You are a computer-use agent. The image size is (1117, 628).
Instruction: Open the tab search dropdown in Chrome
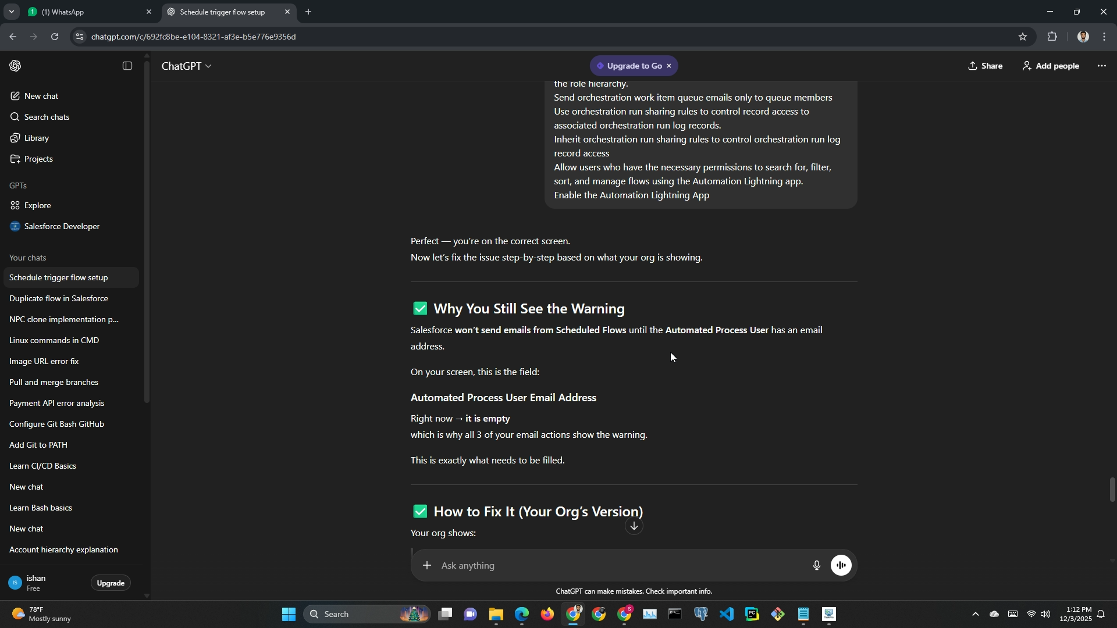[x=11, y=12]
